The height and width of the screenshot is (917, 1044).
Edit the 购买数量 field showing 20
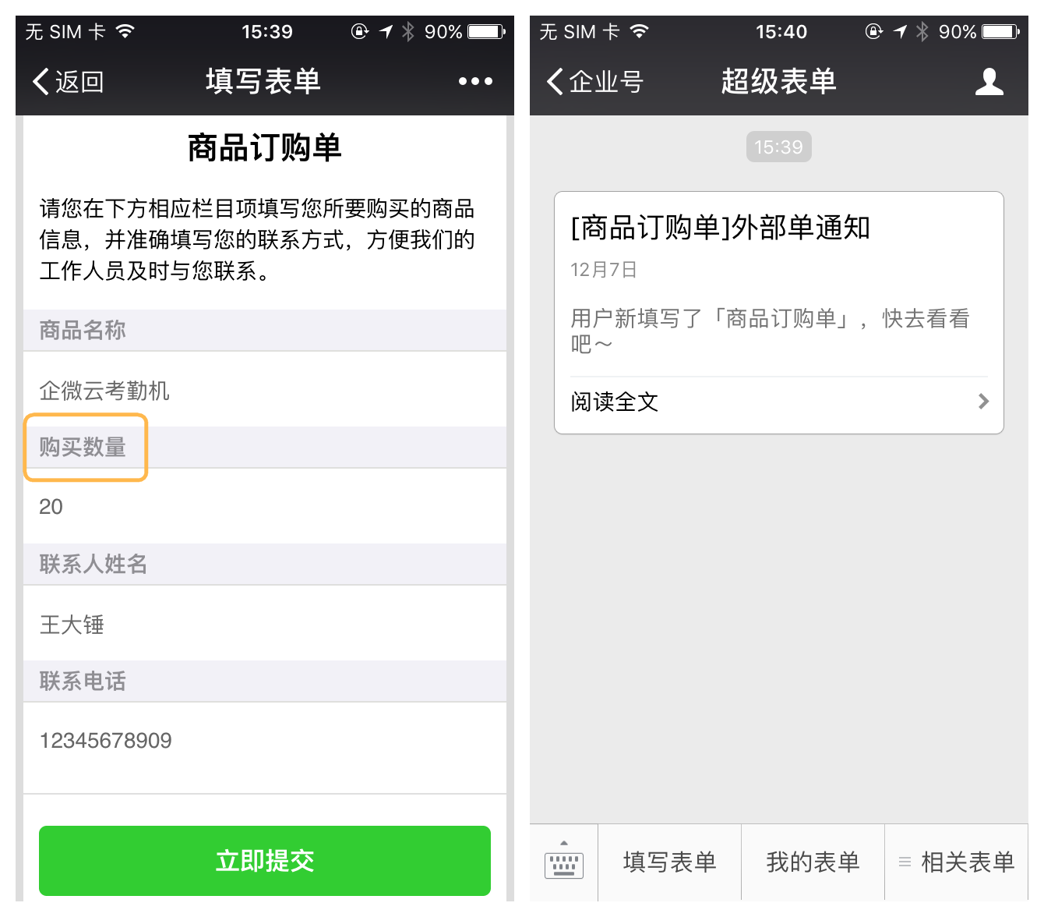pyautogui.click(x=265, y=507)
